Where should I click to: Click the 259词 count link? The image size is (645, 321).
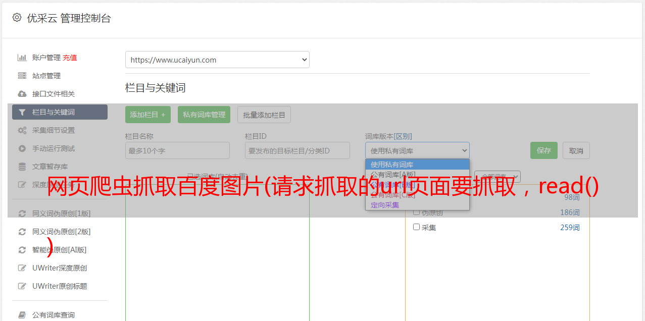(570, 227)
